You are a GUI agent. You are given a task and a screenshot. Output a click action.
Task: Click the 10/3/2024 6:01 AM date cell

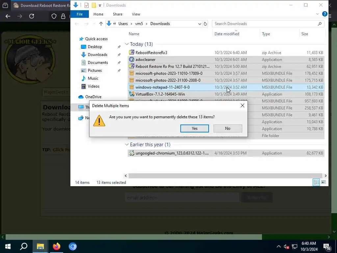point(231,59)
